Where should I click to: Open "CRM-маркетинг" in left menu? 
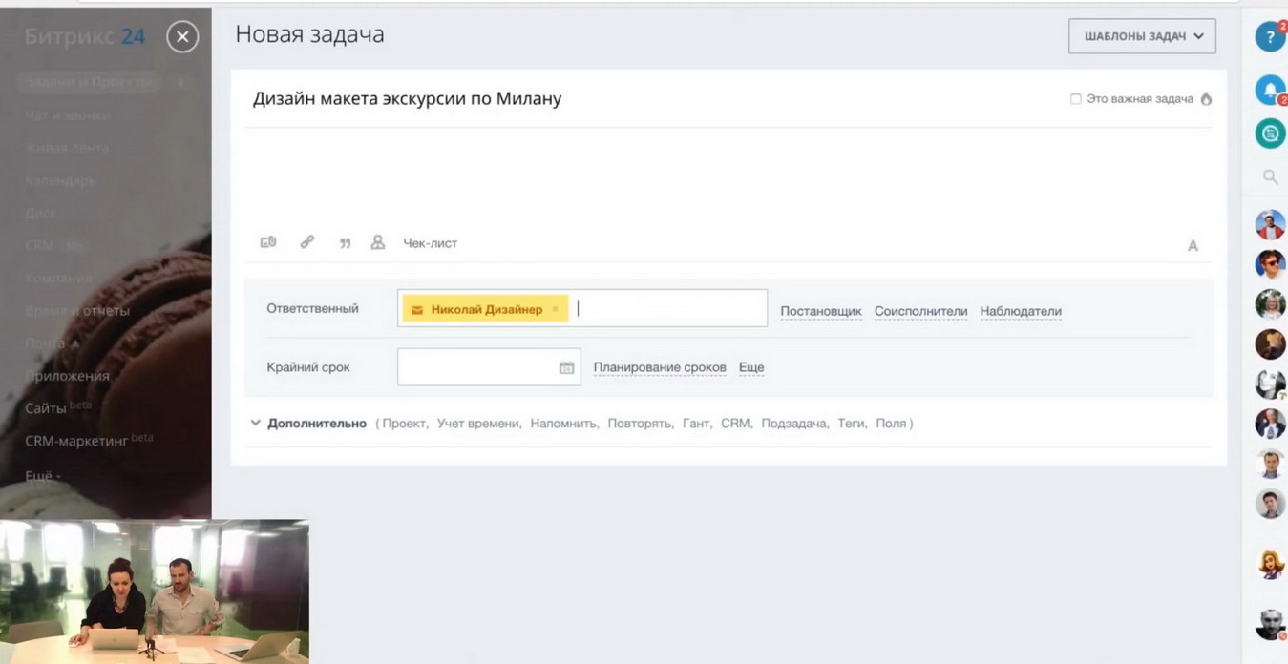point(76,442)
